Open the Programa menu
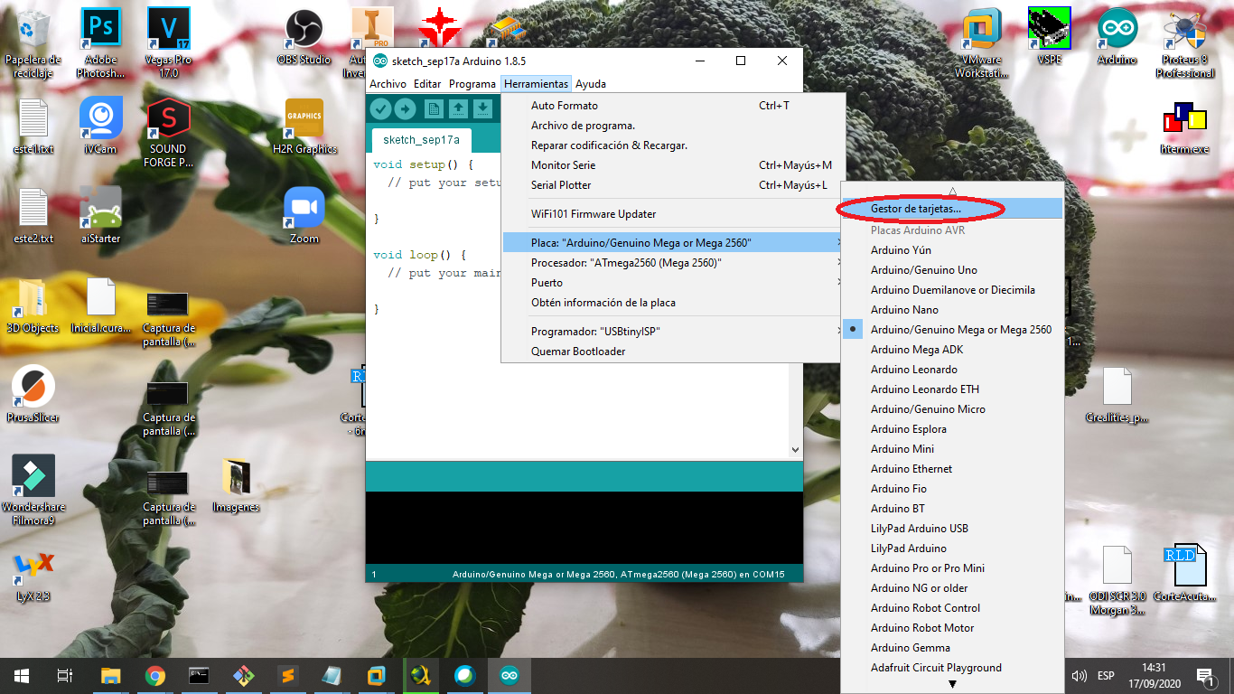Viewport: 1234px width, 694px height. coord(472,84)
